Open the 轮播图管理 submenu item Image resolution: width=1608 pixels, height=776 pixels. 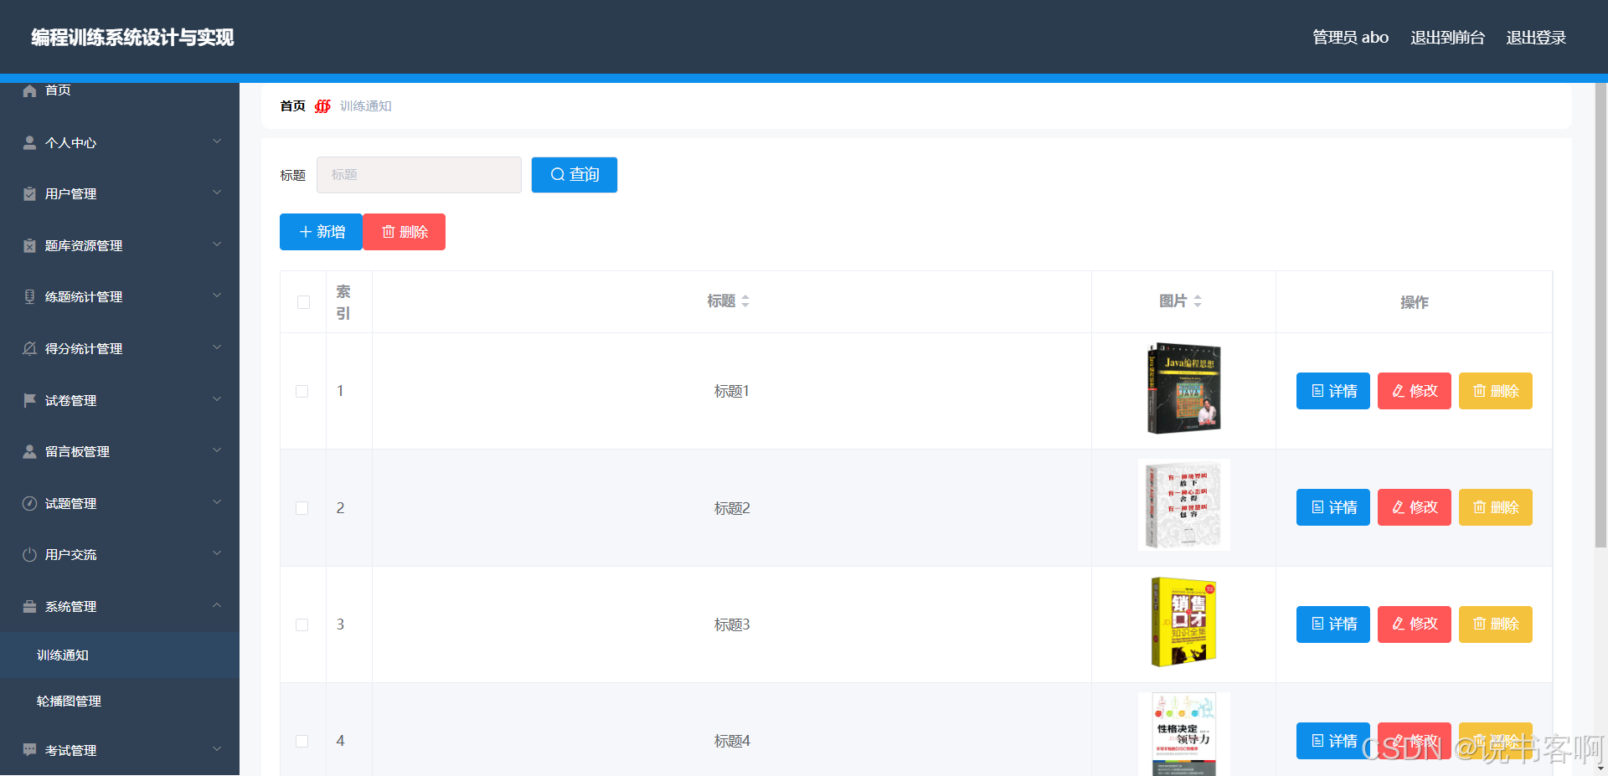pos(120,701)
